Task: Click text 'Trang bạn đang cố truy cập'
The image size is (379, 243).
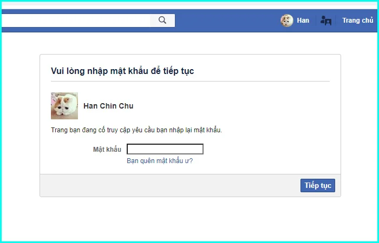Action: pos(91,130)
